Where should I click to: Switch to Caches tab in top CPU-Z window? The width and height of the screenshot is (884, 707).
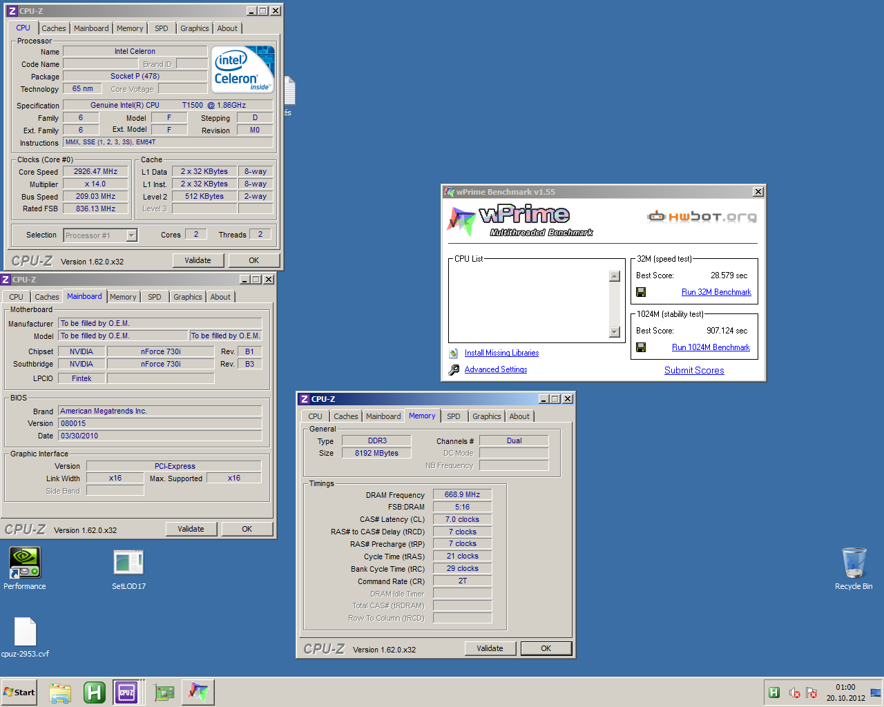click(54, 28)
